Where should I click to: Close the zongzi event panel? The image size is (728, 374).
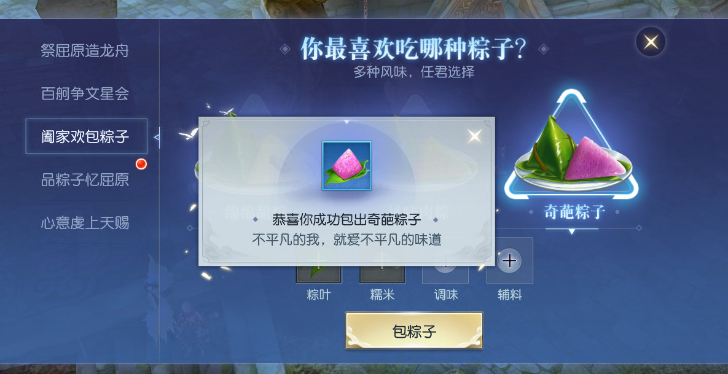point(651,42)
